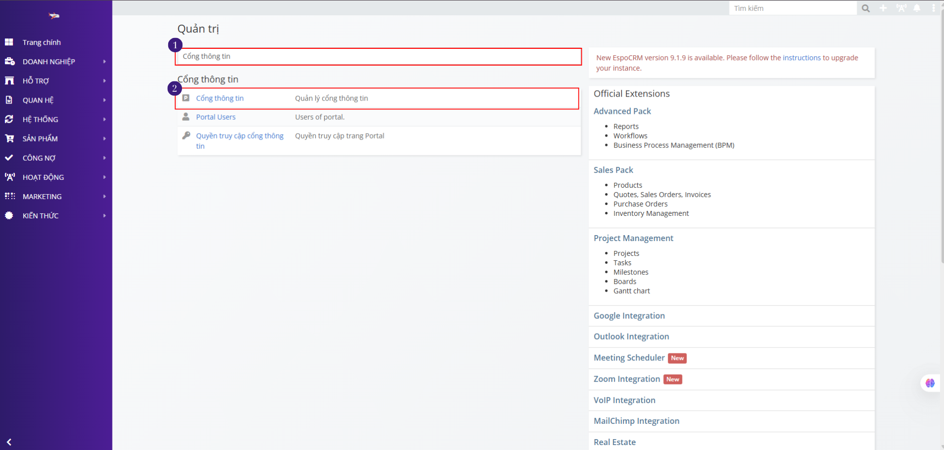This screenshot has height=450, width=944.
Task: Expand the HỆ THỐNG submenu arrow
Action: 104,119
